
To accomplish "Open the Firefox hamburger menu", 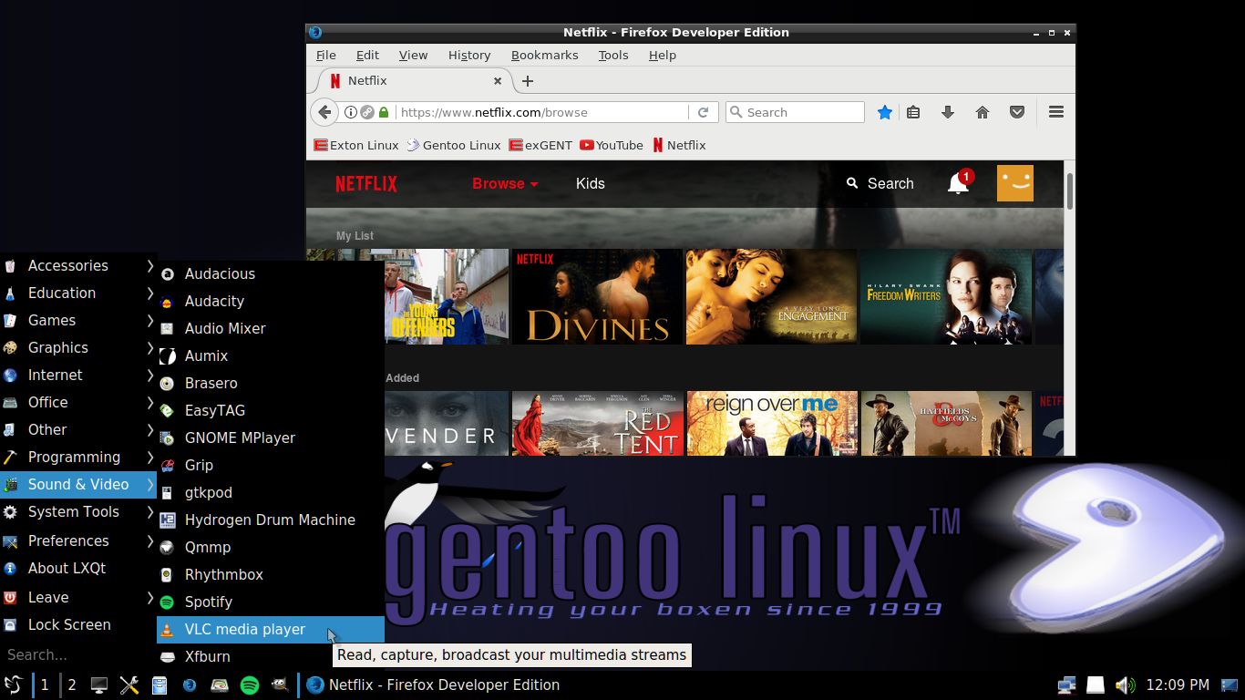I will [x=1055, y=112].
